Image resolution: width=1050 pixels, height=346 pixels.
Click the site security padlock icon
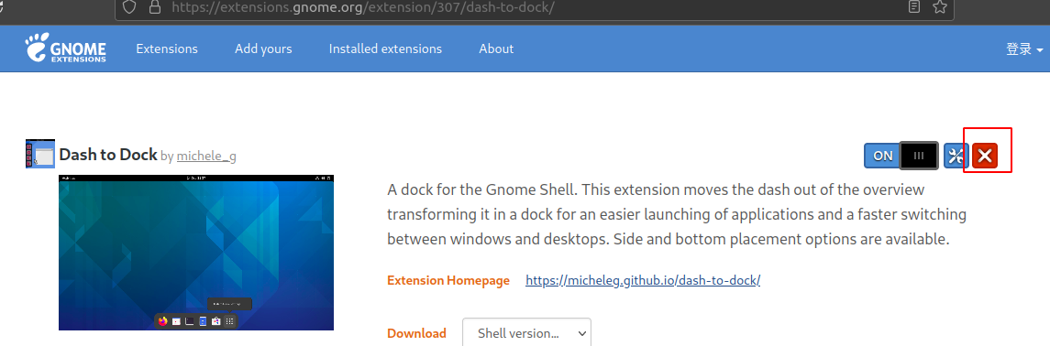tap(155, 7)
